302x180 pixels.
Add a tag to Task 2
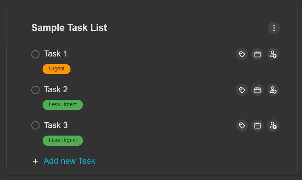[x=242, y=90]
